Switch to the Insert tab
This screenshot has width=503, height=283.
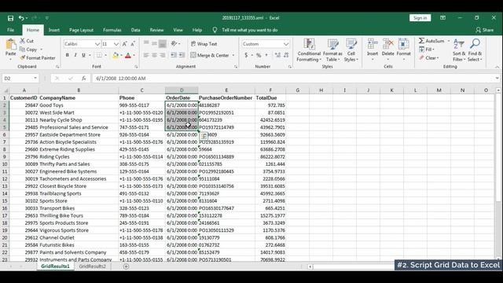(x=54, y=30)
